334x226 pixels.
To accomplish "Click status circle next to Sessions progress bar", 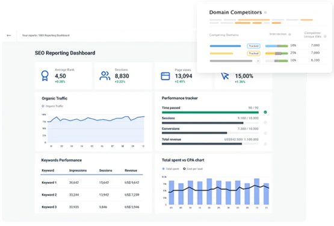I will 265,122.
